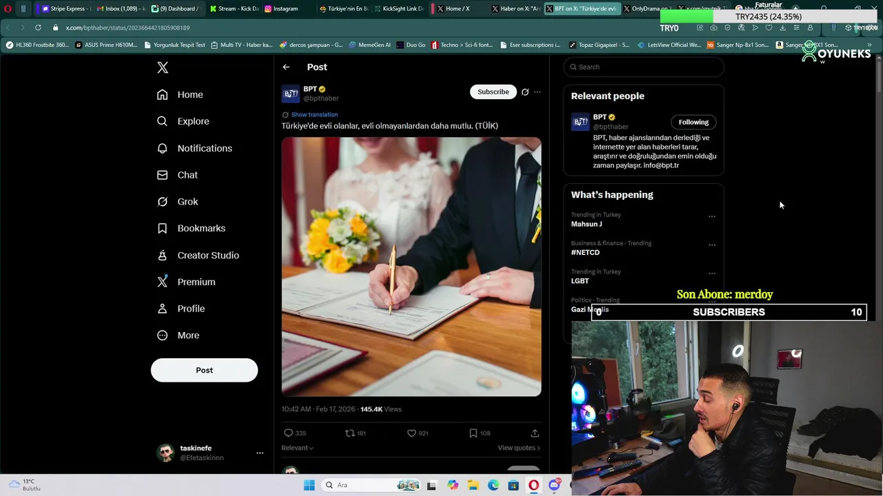Open account options for taskinefe

tap(260, 453)
